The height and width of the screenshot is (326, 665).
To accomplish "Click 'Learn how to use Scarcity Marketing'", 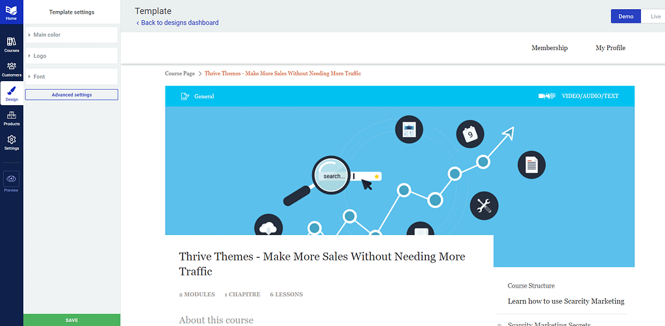I will pos(566,301).
